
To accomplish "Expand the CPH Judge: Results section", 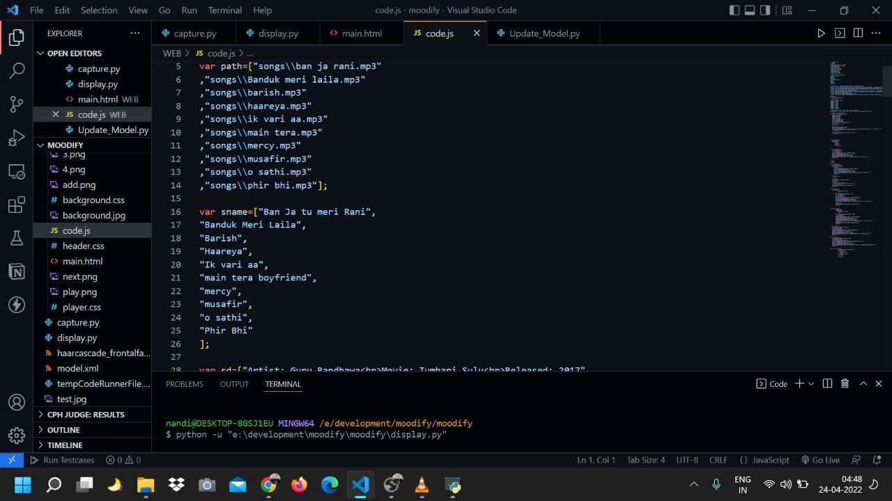I will [92, 414].
